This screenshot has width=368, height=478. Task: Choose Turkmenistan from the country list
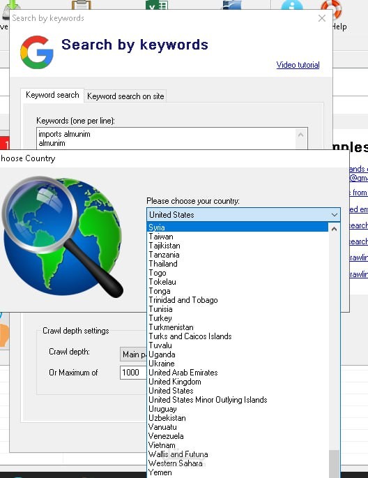pos(238,327)
